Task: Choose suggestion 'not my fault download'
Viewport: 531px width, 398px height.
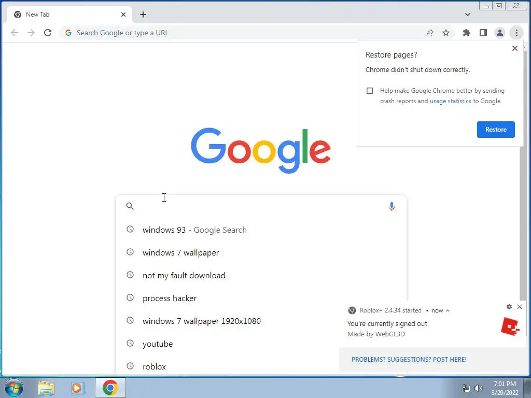Action: pyautogui.click(x=261, y=276)
